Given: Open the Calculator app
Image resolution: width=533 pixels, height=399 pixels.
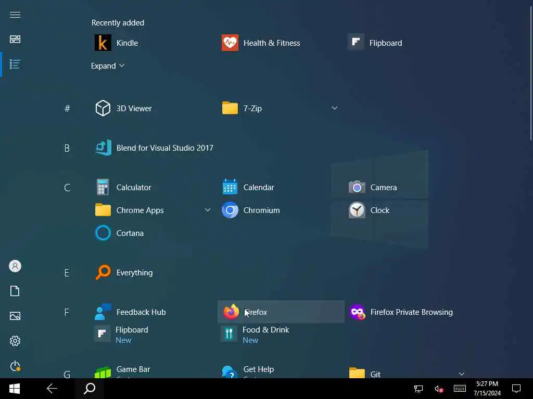Looking at the screenshot, I should point(123,187).
